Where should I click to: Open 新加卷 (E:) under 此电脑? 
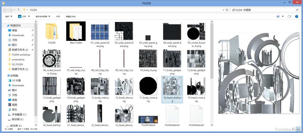click(x=18, y=119)
